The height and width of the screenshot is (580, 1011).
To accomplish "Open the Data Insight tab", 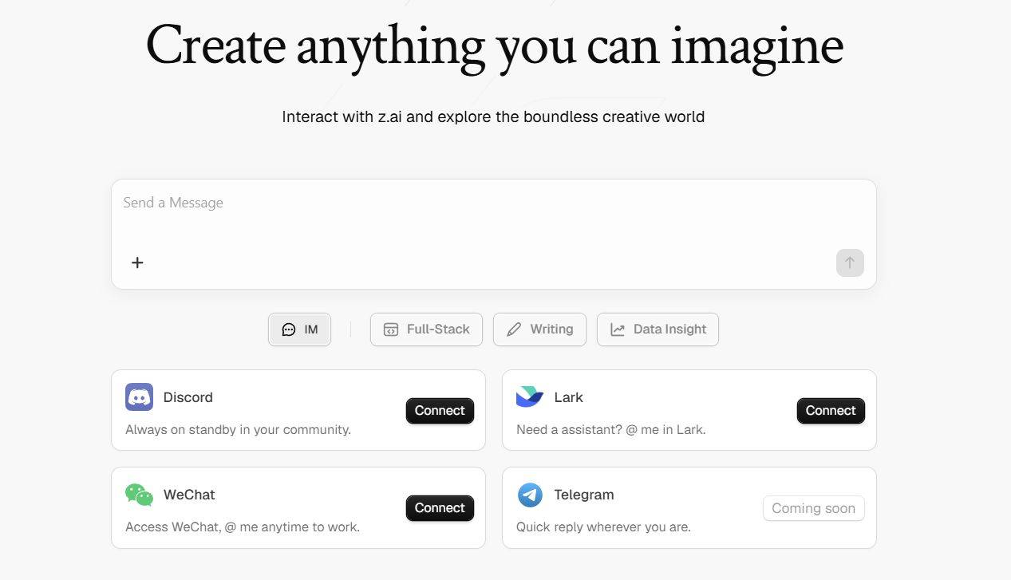I will pyautogui.click(x=658, y=329).
